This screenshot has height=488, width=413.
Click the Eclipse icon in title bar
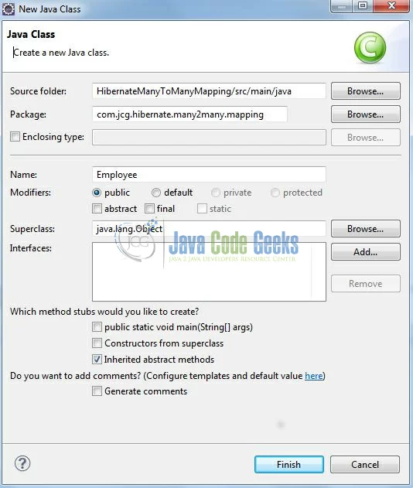click(x=9, y=9)
